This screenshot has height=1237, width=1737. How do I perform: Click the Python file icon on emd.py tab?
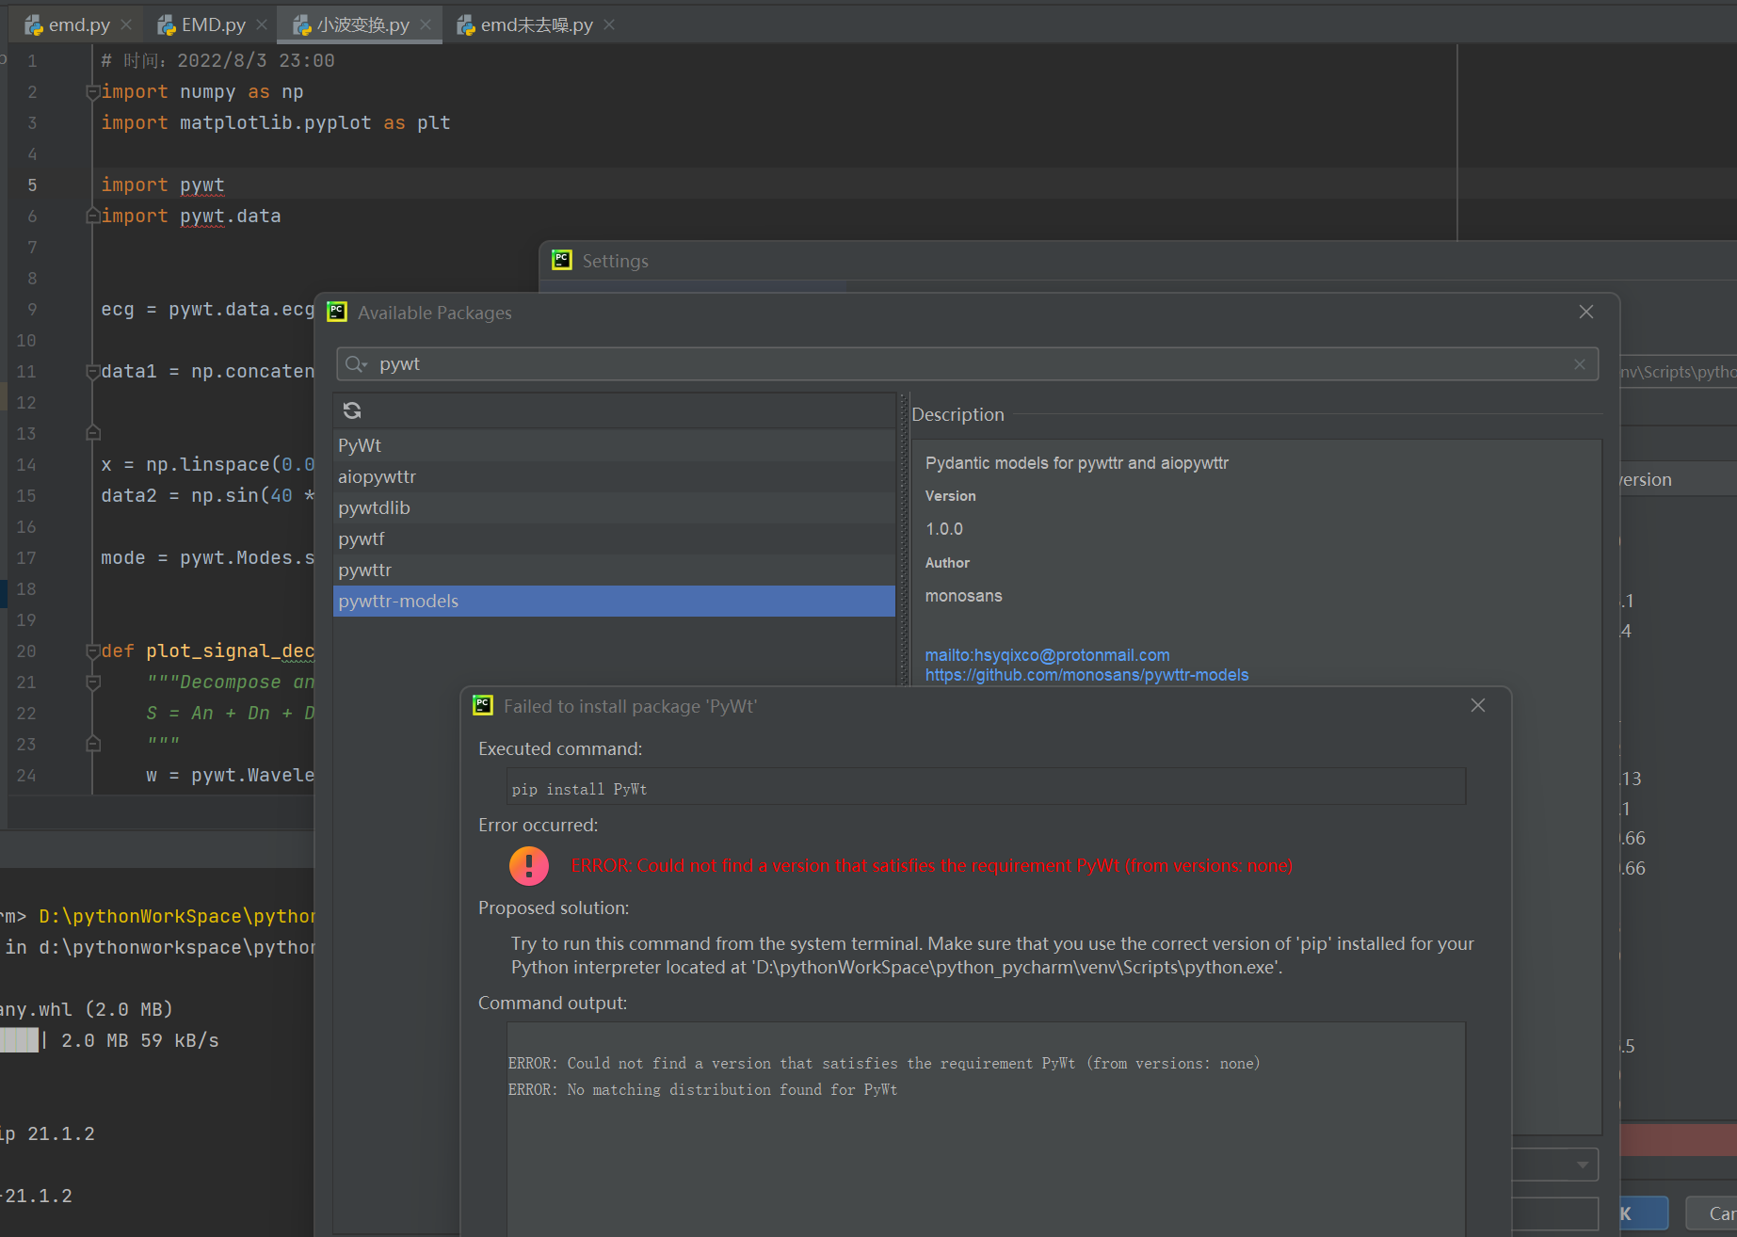(x=34, y=25)
